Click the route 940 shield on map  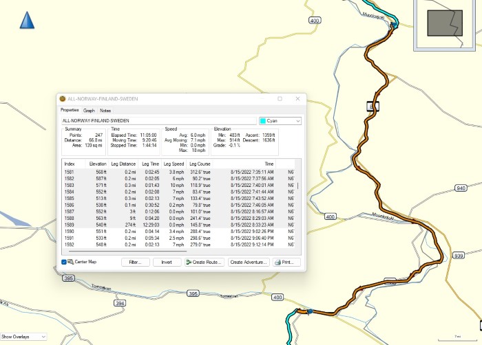(x=461, y=188)
